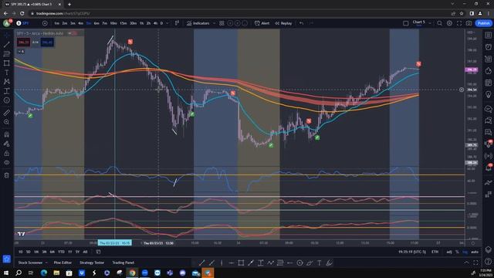Open the watchlist panel on right sidebar
The image size is (494, 278).
(x=489, y=35)
